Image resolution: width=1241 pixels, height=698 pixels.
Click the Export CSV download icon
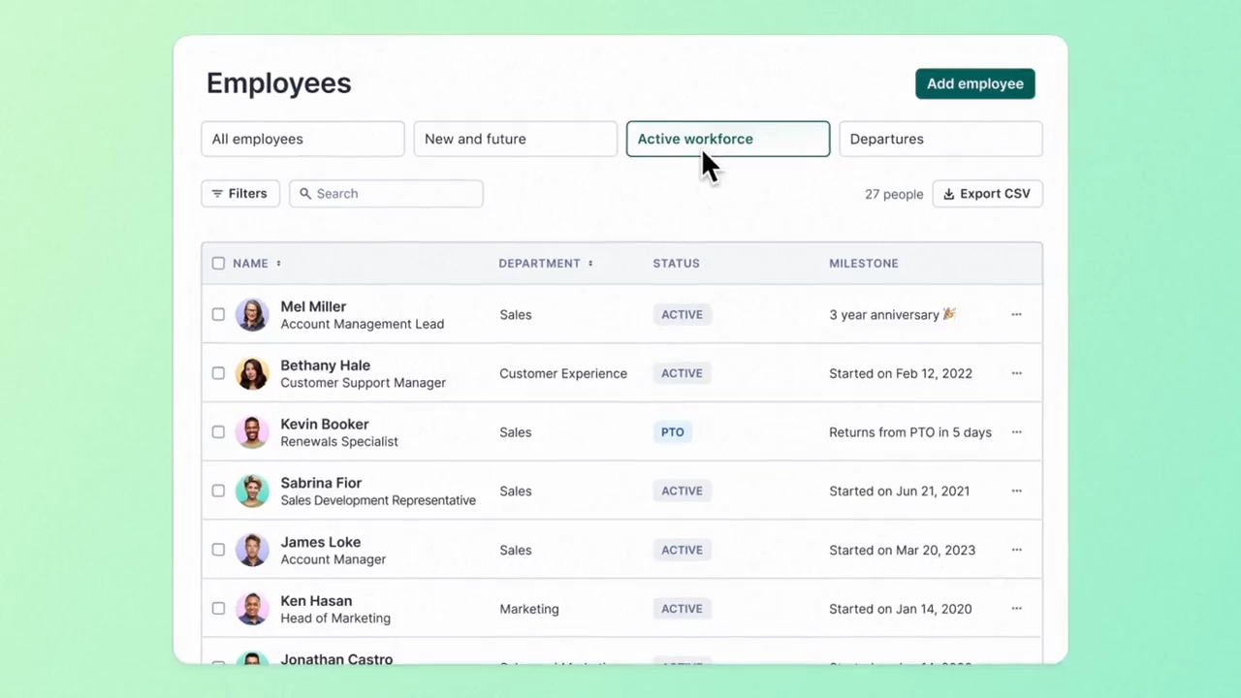[x=948, y=193]
